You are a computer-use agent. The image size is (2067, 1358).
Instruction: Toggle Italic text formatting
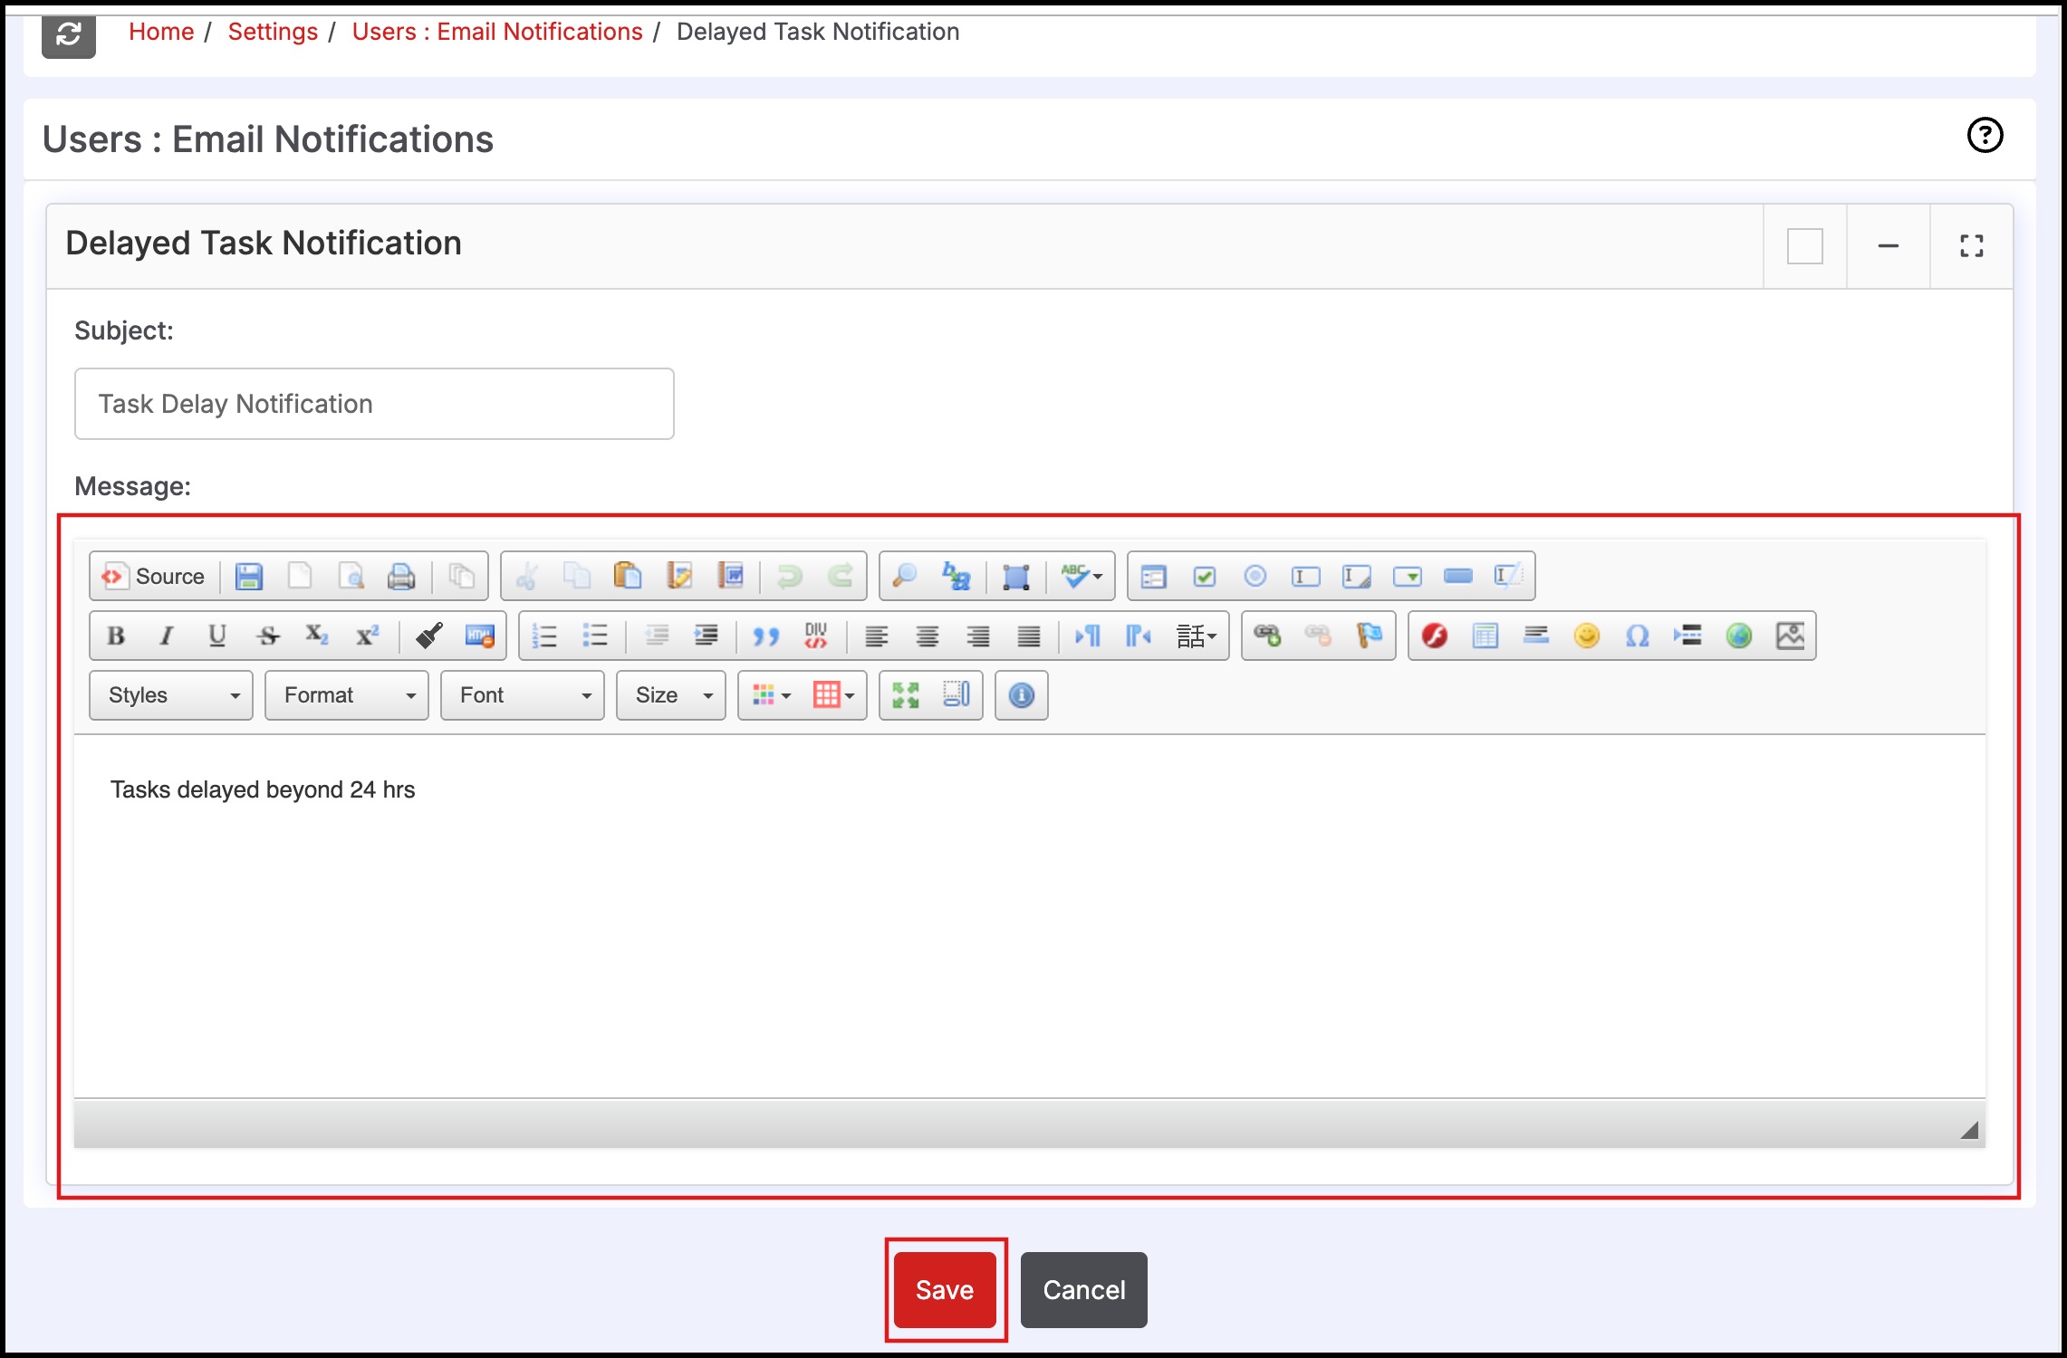(167, 636)
